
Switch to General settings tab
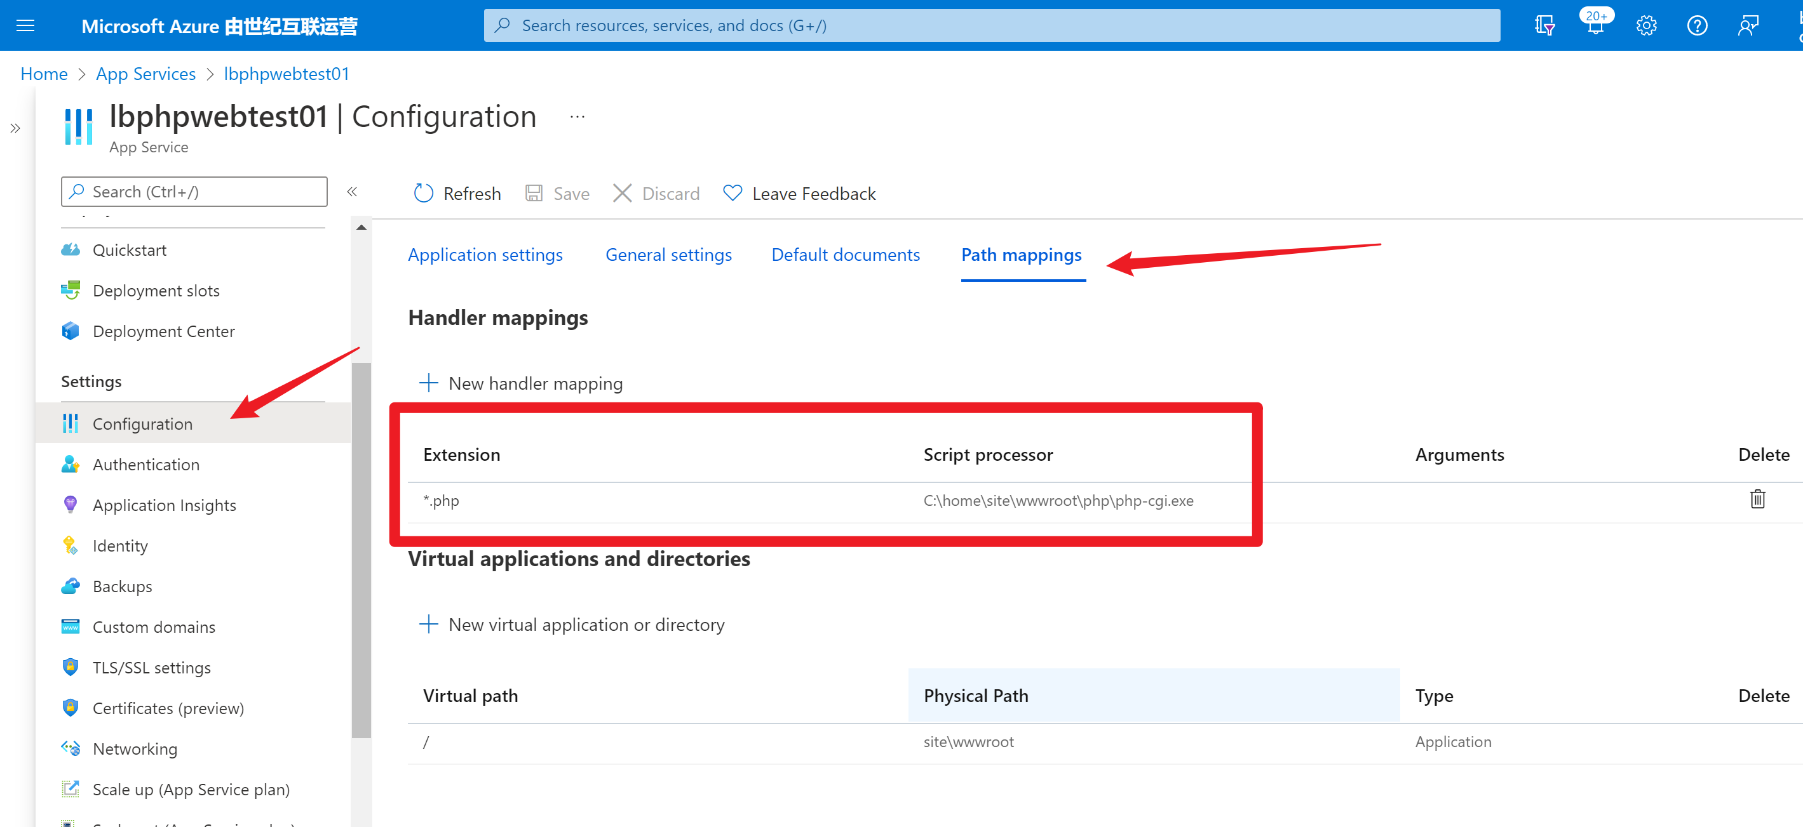point(668,255)
